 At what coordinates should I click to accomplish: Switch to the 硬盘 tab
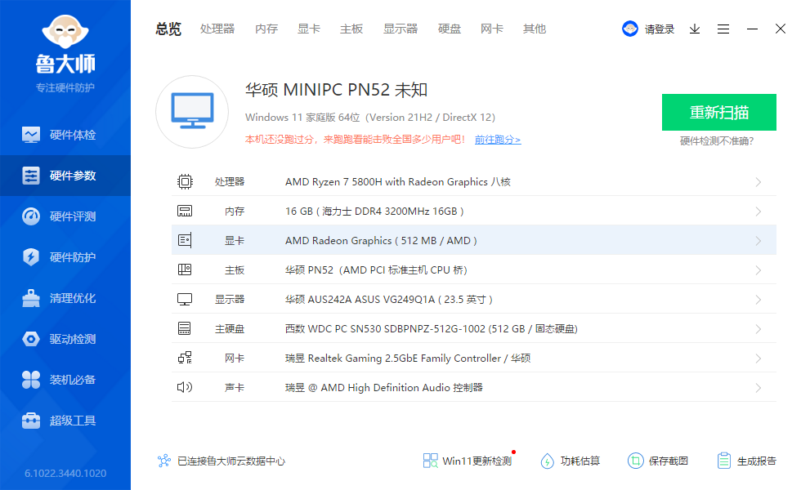(x=450, y=28)
